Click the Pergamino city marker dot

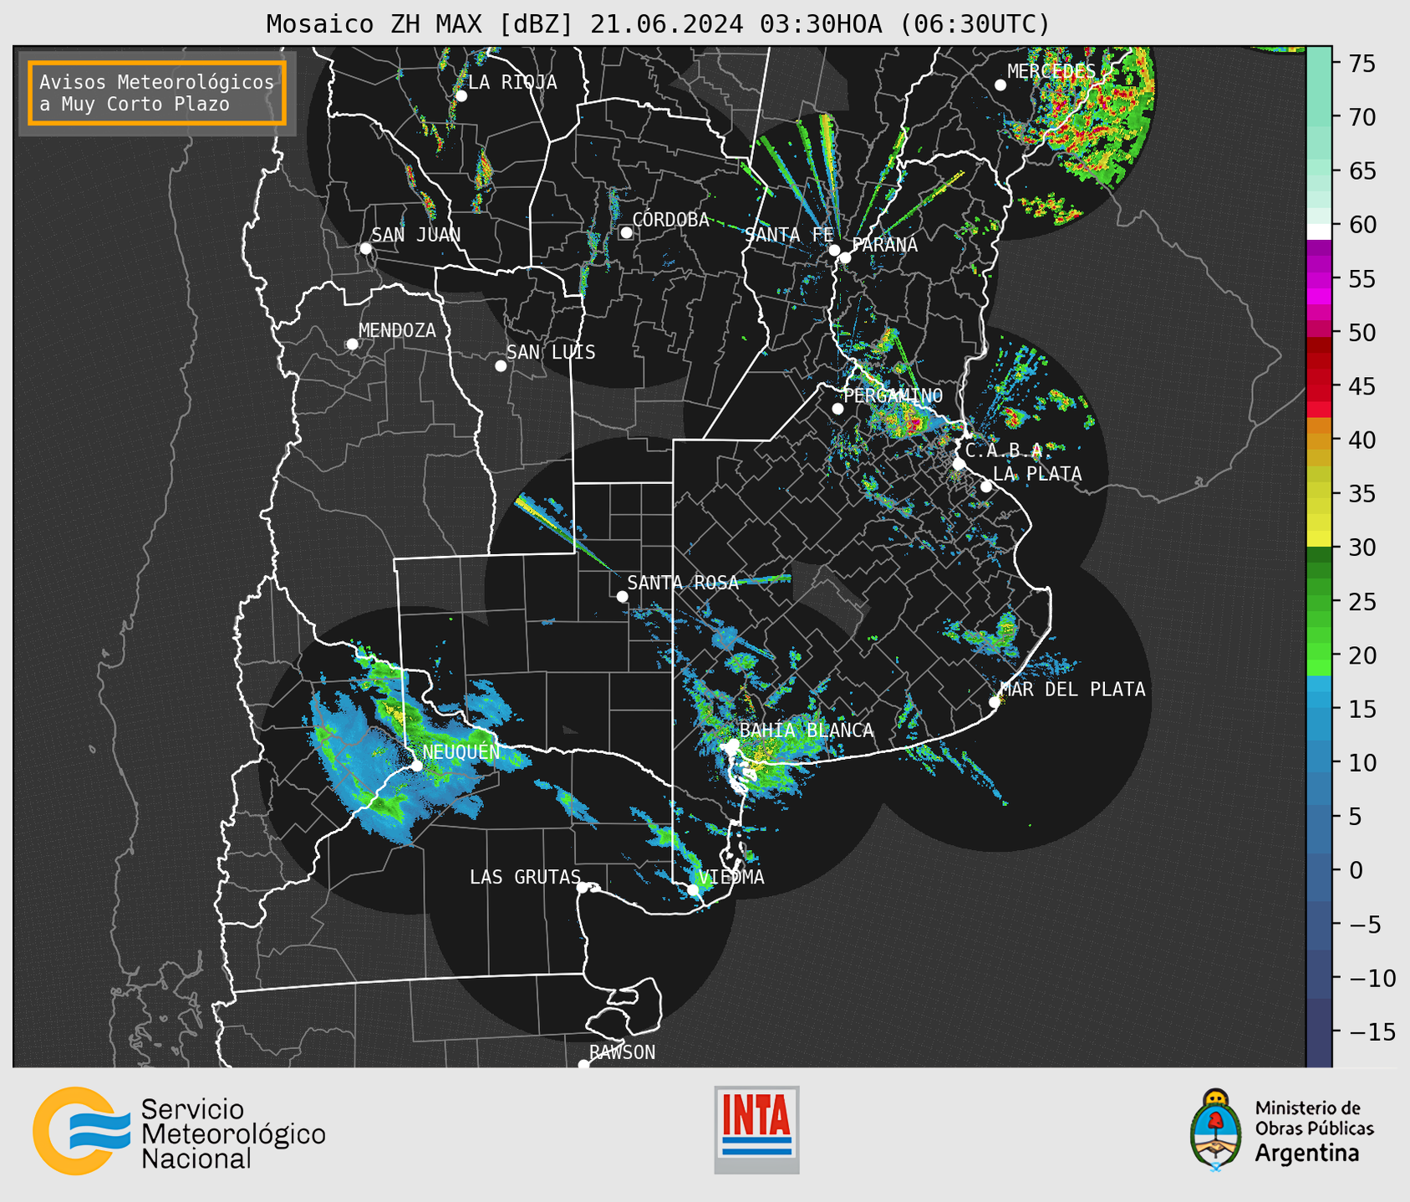click(837, 409)
